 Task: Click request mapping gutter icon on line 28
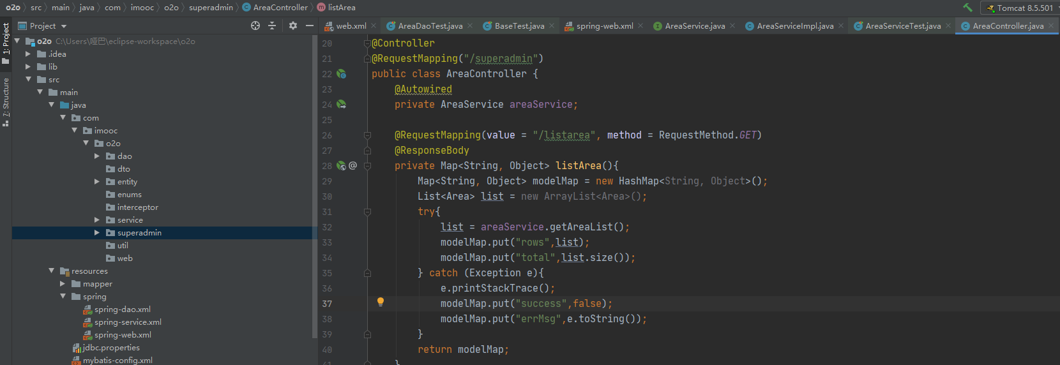341,166
